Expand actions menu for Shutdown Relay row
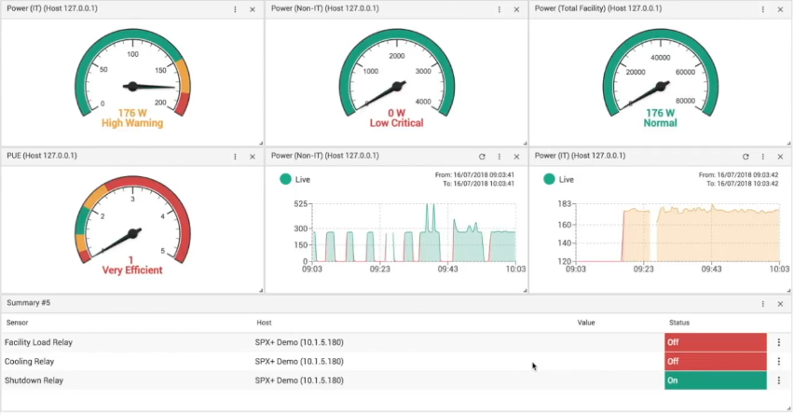Viewport: 794px width, 415px height. coord(779,380)
